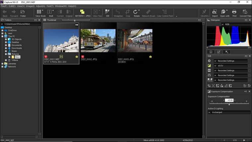Collapse the This PC tree node
Screen dimensions: 252x142
click(2, 36)
